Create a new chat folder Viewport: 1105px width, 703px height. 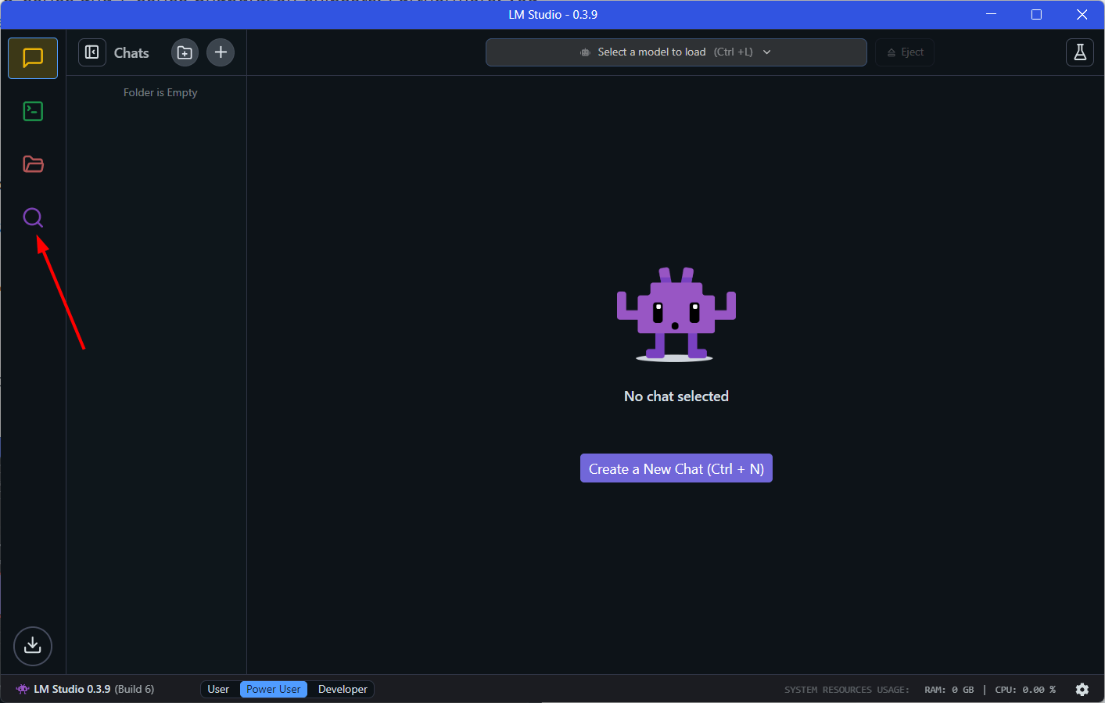pyautogui.click(x=185, y=52)
